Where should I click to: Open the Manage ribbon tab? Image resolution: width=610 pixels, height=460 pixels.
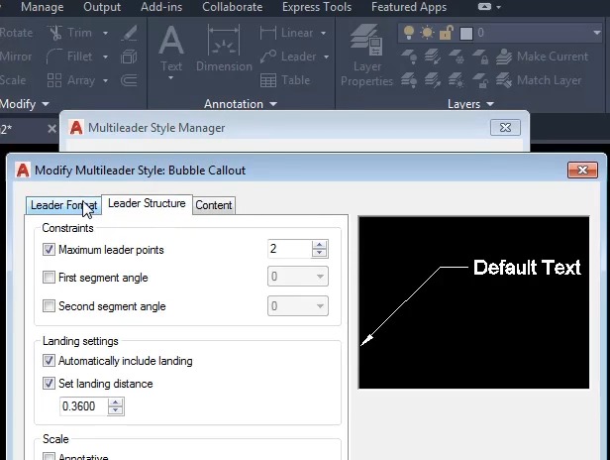[42, 7]
